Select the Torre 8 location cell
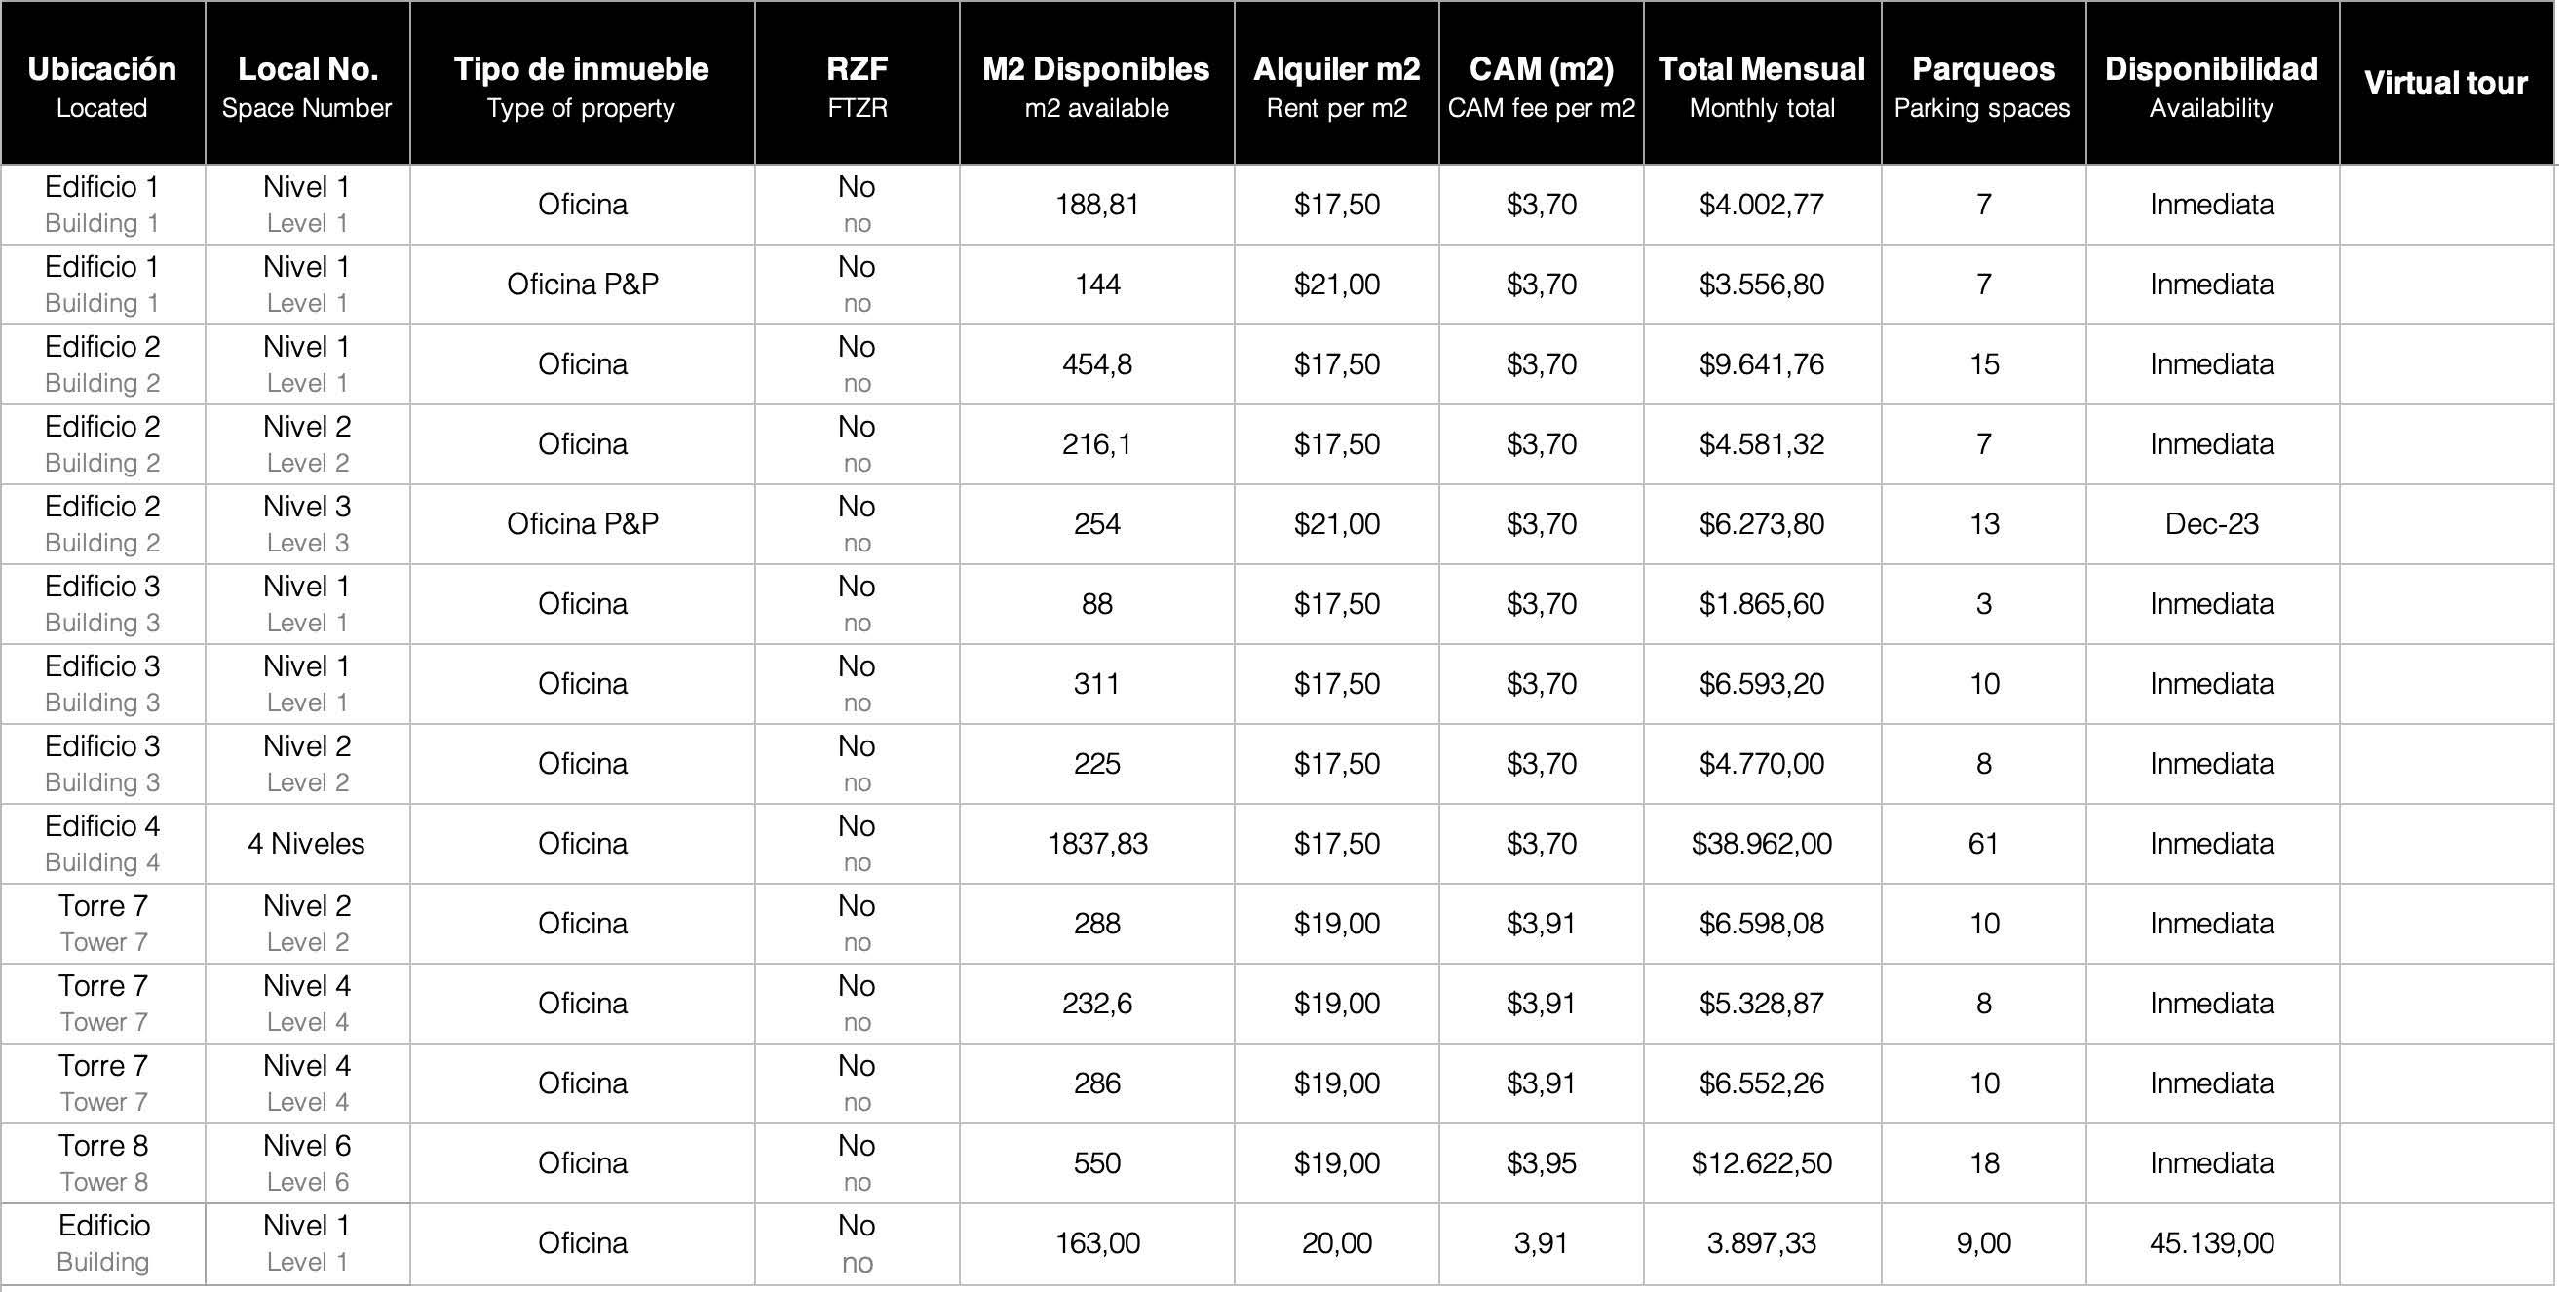The width and height of the screenshot is (2559, 1292). 102,1163
